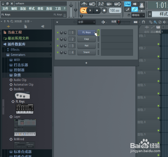Mute the FL Keys channel green LED
168x157 pixels.
58,32
